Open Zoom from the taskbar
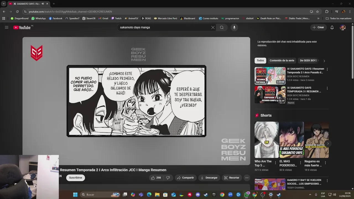The image size is (354, 199). pyautogui.click(x=230, y=195)
